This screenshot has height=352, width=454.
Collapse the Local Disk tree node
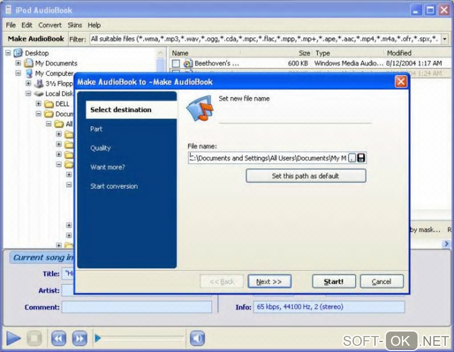click(x=28, y=93)
